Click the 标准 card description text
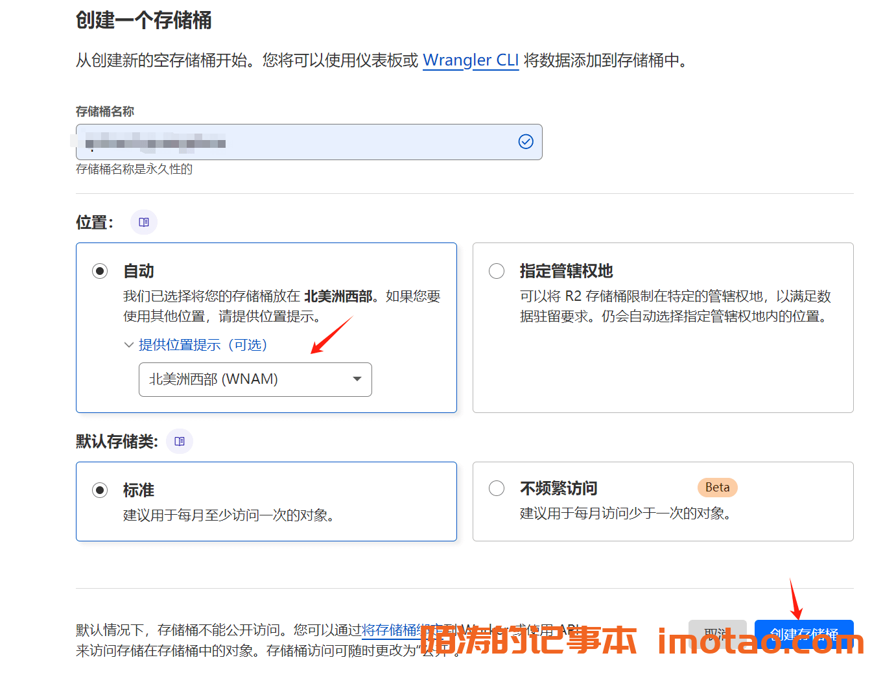The width and height of the screenshot is (883, 673). [x=228, y=515]
